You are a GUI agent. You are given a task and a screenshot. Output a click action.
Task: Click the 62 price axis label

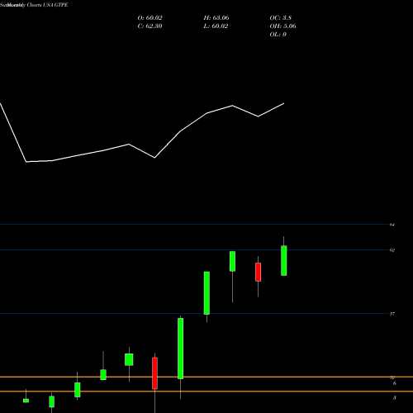click(x=392, y=250)
